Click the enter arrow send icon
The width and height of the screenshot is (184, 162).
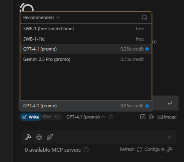tap(170, 103)
